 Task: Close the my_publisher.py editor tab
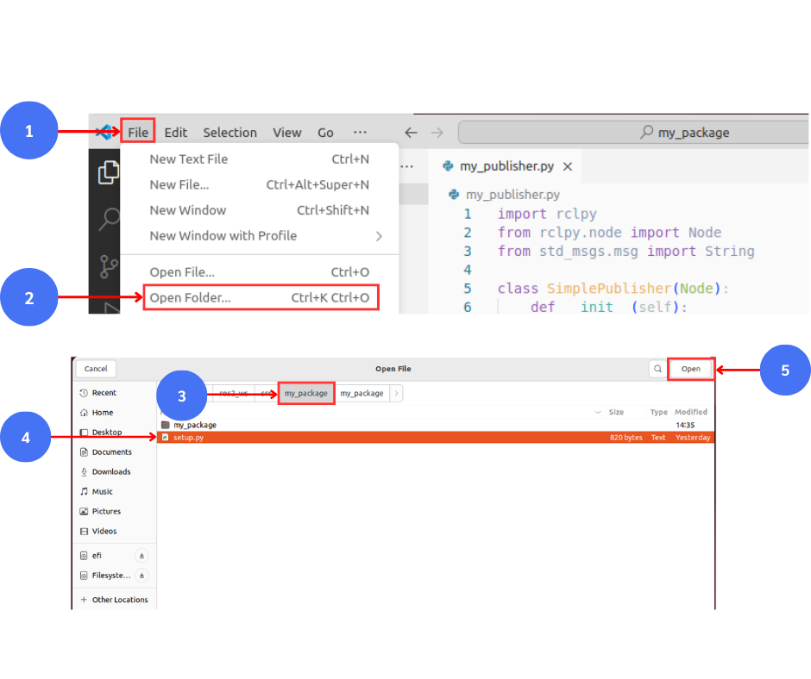click(568, 166)
